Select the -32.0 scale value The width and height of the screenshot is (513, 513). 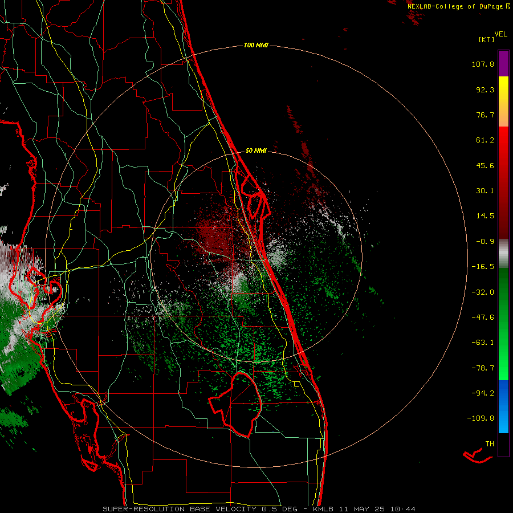coord(483,292)
